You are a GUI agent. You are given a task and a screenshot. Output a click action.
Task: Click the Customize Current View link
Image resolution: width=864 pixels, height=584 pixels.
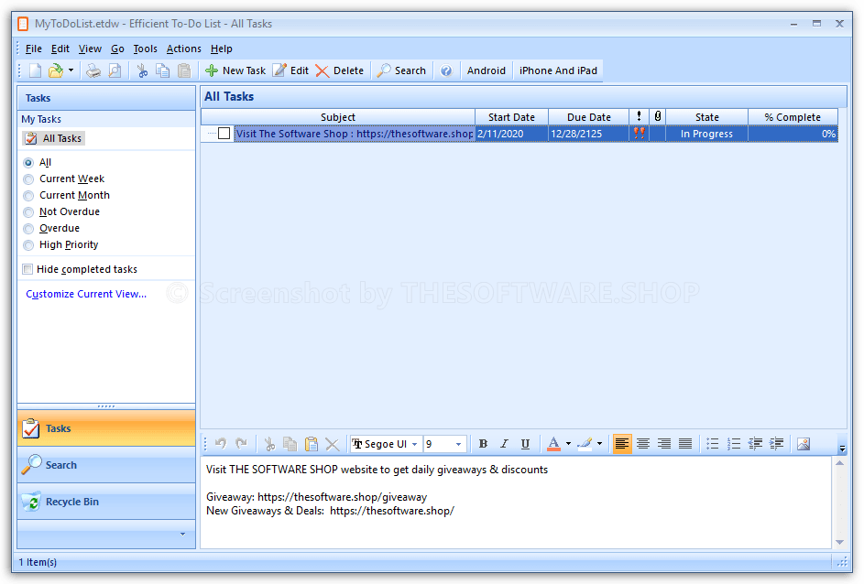[x=85, y=294]
